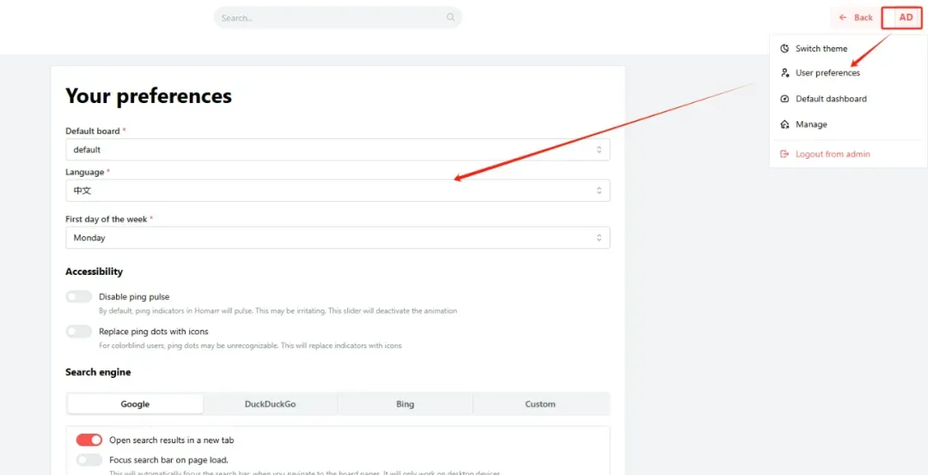Select the DuckDuckGo search engine tab
Viewport: 928px width, 475px height.
coord(270,405)
